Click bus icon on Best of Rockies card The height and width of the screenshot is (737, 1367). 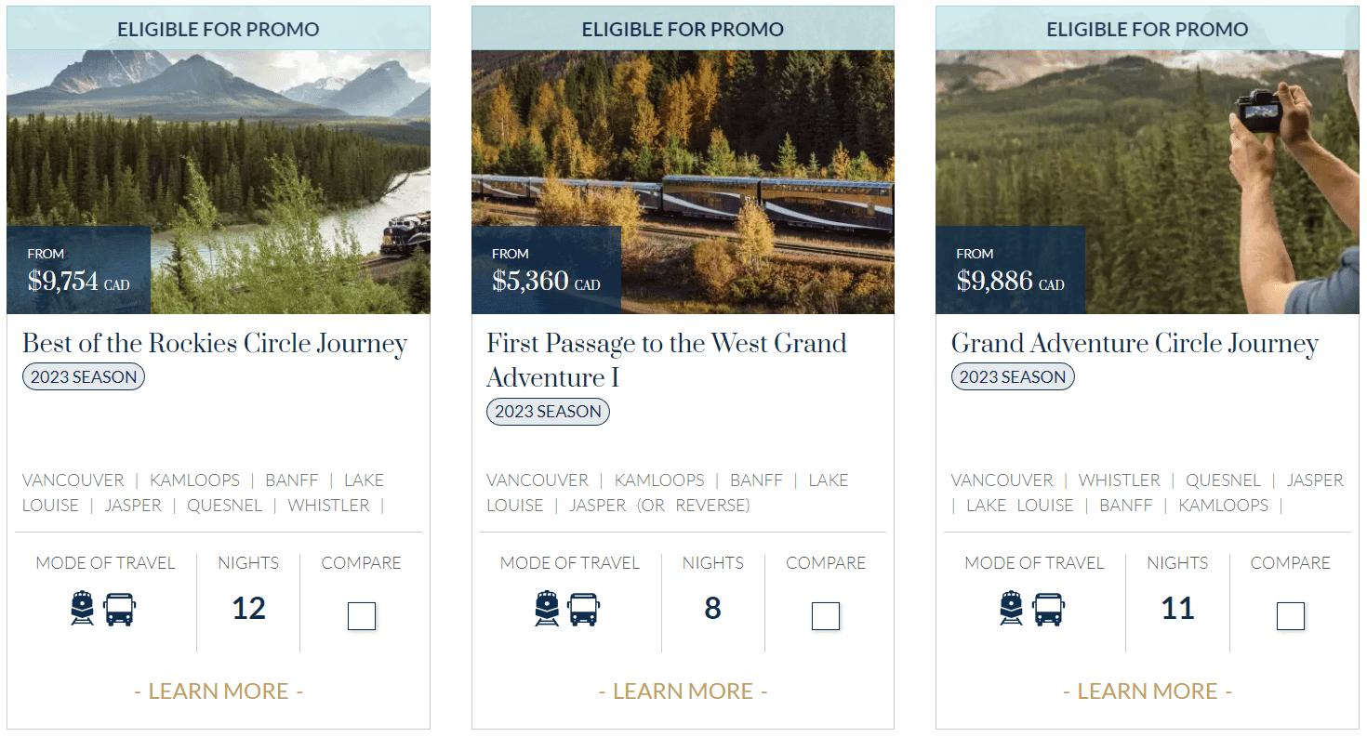coord(120,610)
